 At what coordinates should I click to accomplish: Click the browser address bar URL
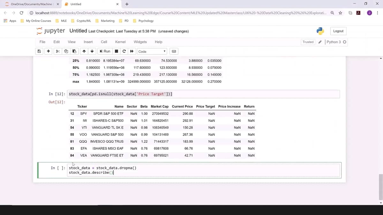coord(181,13)
